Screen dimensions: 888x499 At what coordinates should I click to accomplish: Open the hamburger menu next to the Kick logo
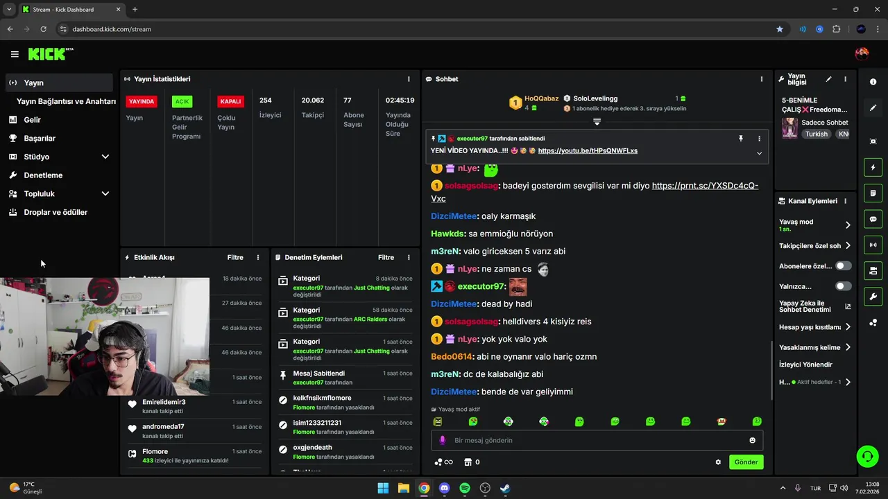click(x=15, y=54)
